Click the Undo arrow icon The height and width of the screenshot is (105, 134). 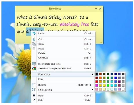tap(34, 33)
